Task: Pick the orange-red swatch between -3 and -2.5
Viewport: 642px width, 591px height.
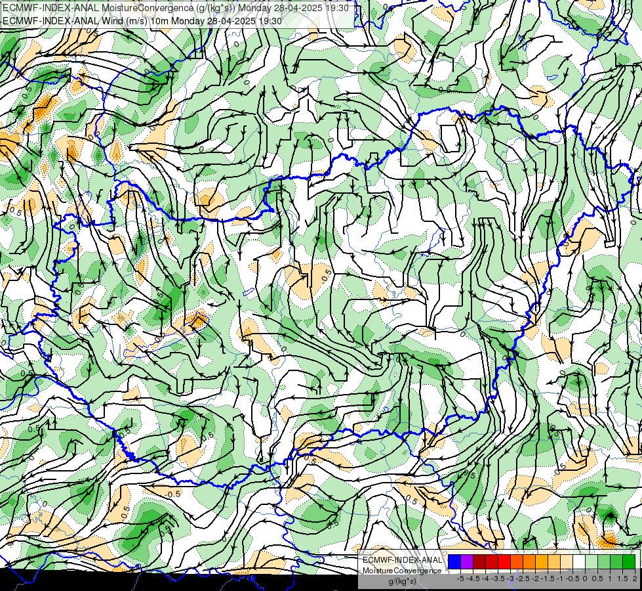Action: pyautogui.click(x=517, y=562)
